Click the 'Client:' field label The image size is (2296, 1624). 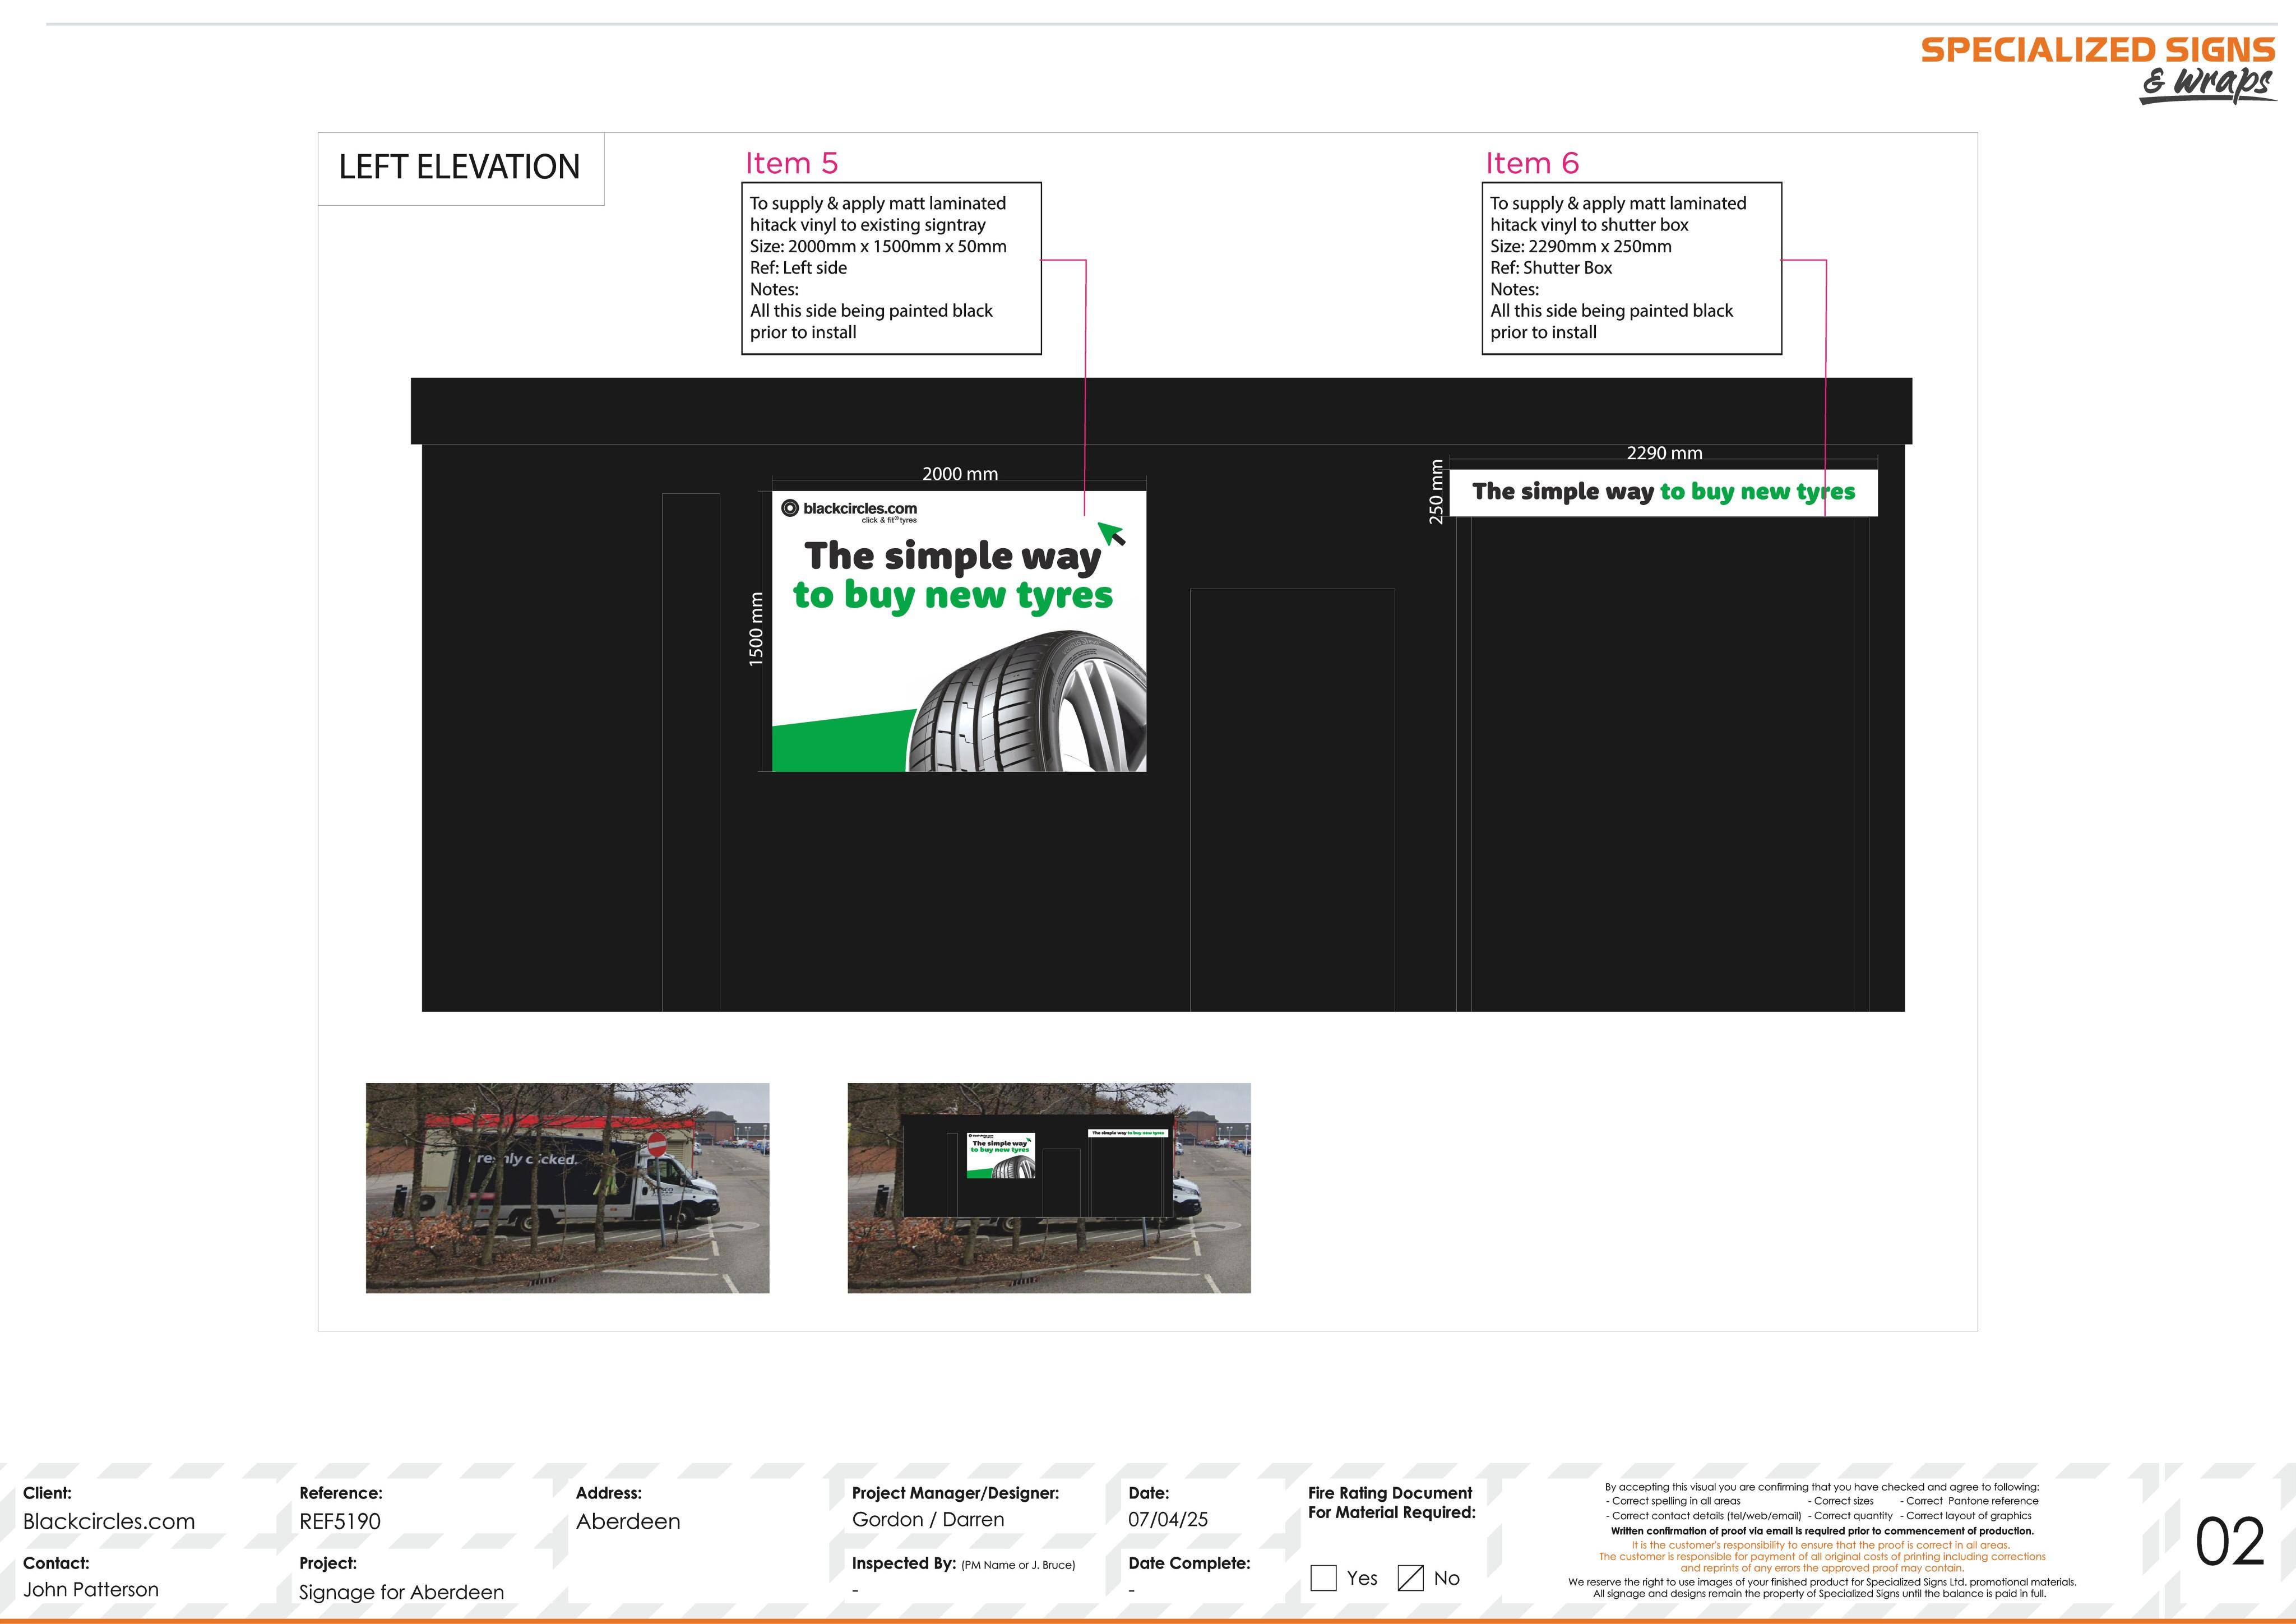tap(47, 1493)
